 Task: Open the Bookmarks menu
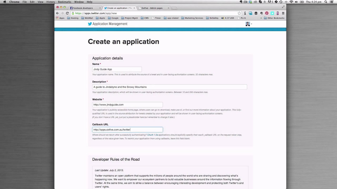pos(65,2)
